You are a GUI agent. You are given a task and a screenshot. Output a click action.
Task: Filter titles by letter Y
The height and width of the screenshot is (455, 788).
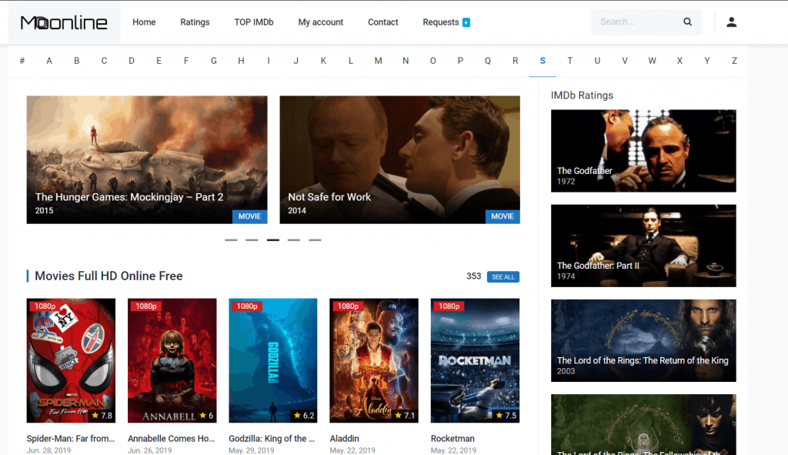[x=706, y=61]
